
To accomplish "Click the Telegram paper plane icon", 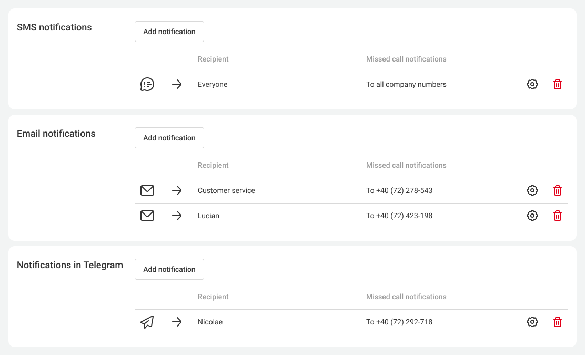I will [147, 322].
